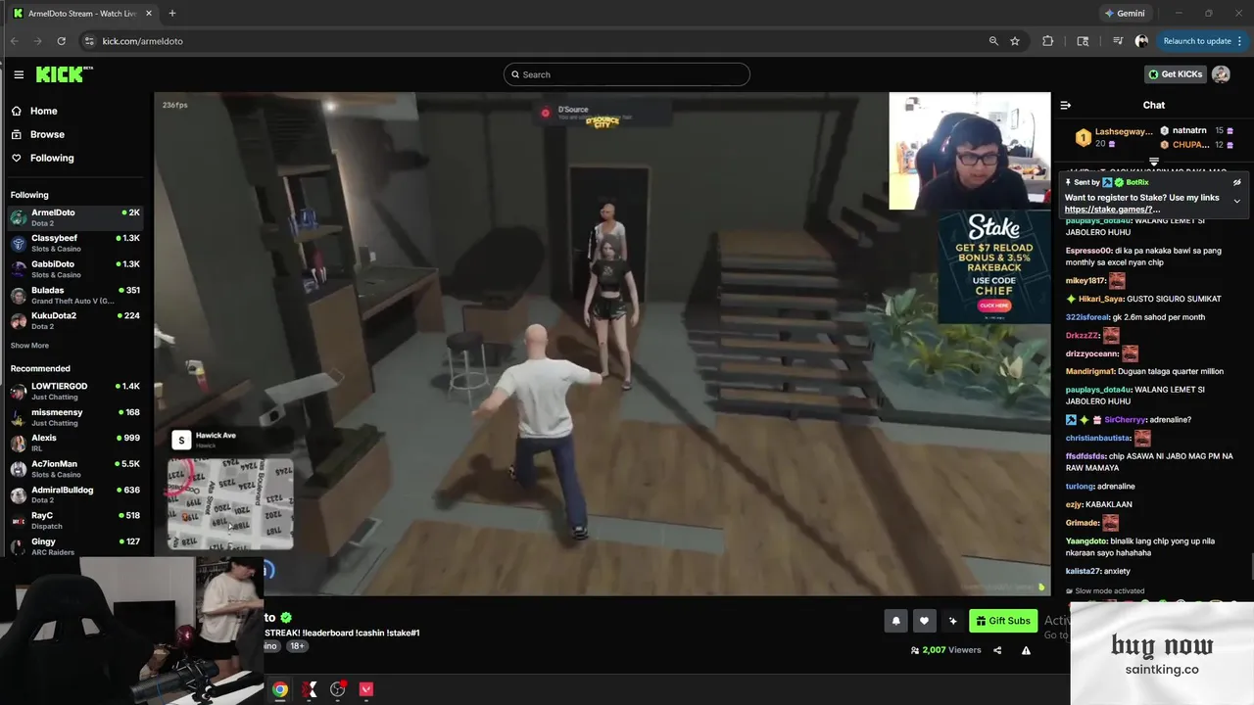1254x705 pixels.
Task: Toggle the follow heart button
Action: [x=924, y=621]
